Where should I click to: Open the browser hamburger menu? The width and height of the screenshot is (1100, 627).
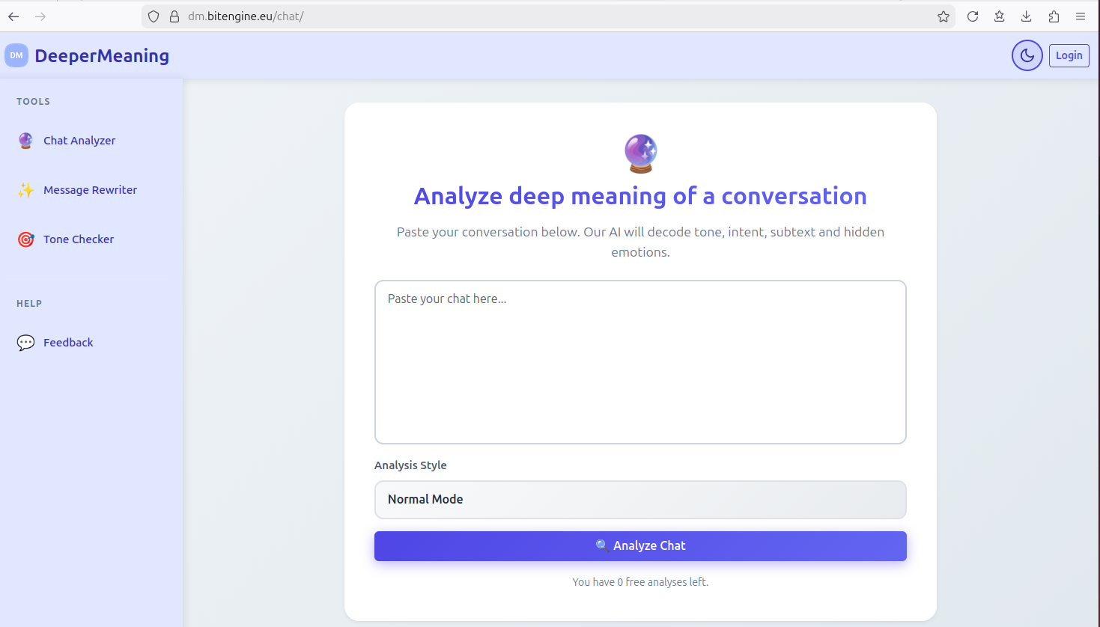[1081, 16]
